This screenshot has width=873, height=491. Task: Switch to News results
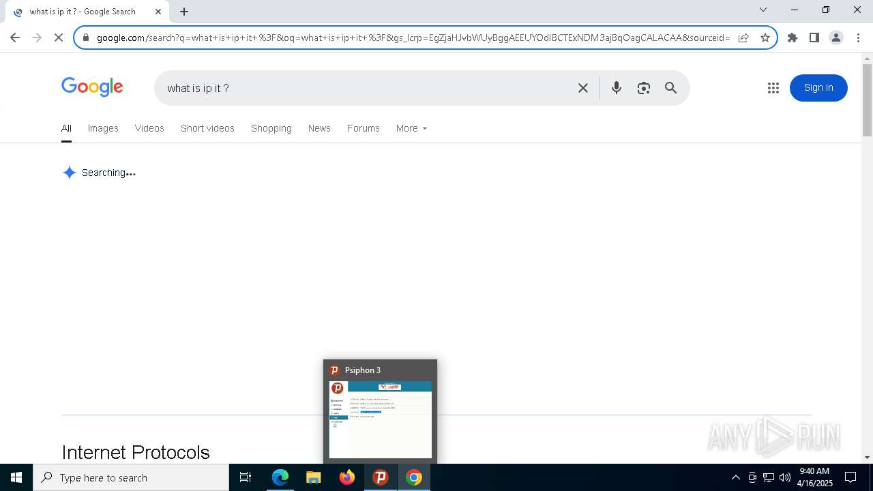319,128
